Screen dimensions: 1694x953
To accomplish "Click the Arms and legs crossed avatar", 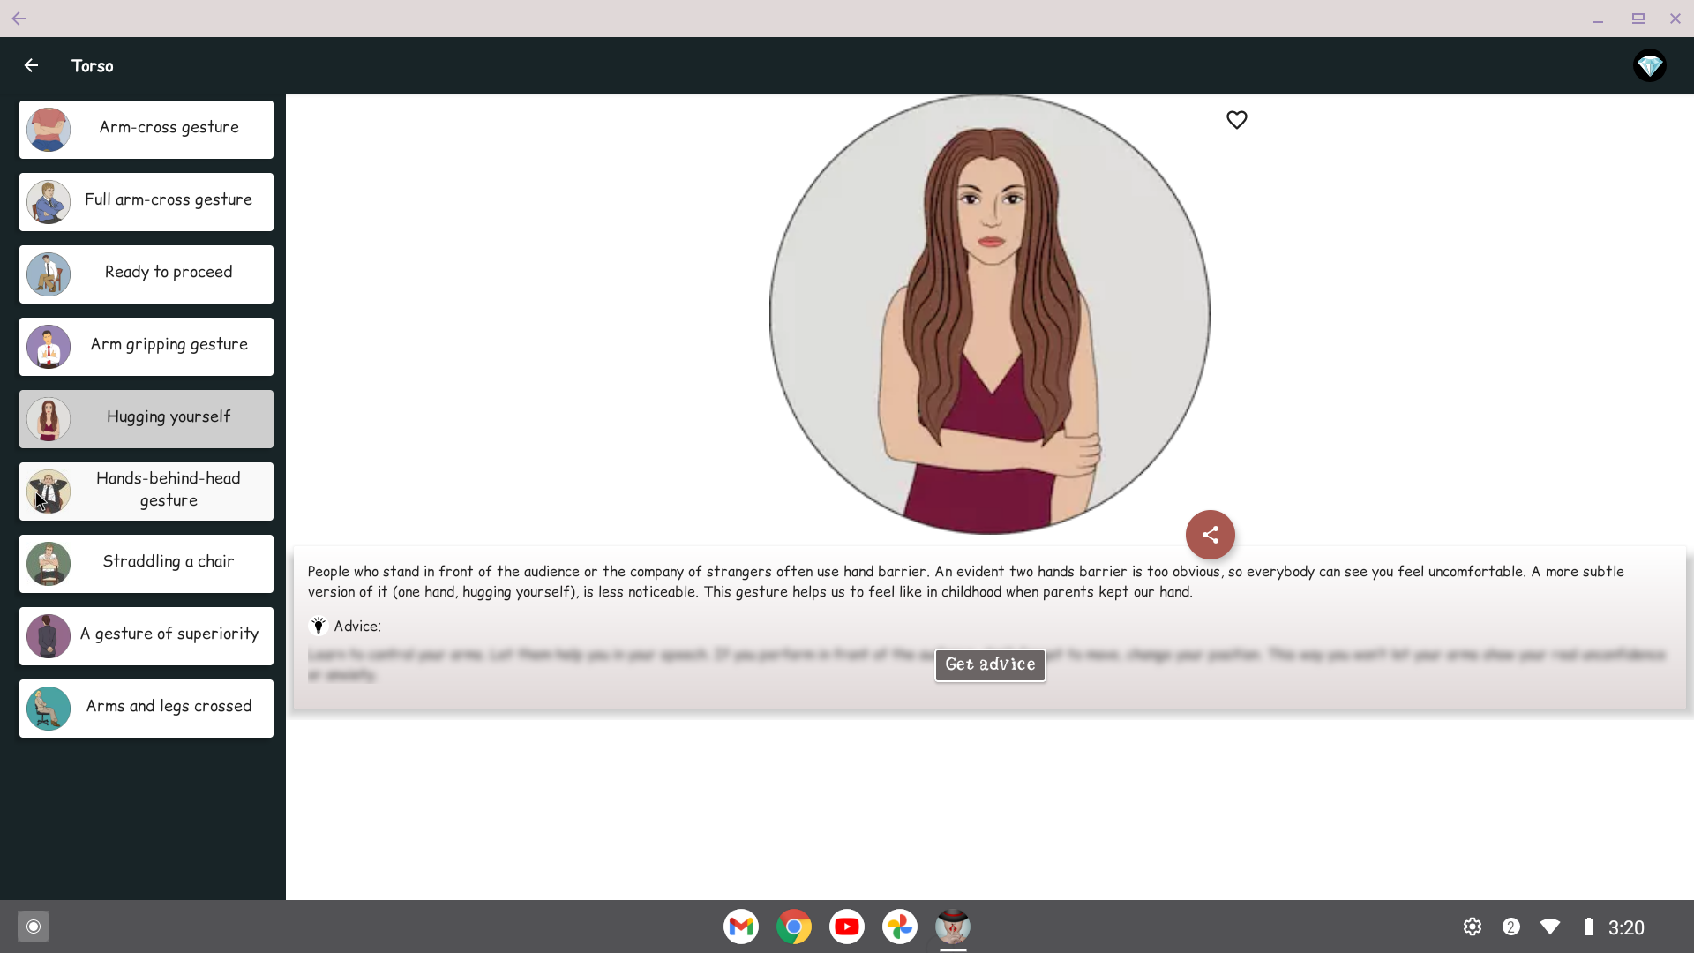I will [x=49, y=709].
